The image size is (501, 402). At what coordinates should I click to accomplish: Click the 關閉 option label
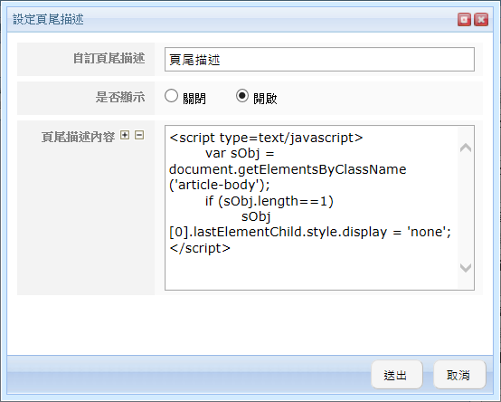click(194, 99)
